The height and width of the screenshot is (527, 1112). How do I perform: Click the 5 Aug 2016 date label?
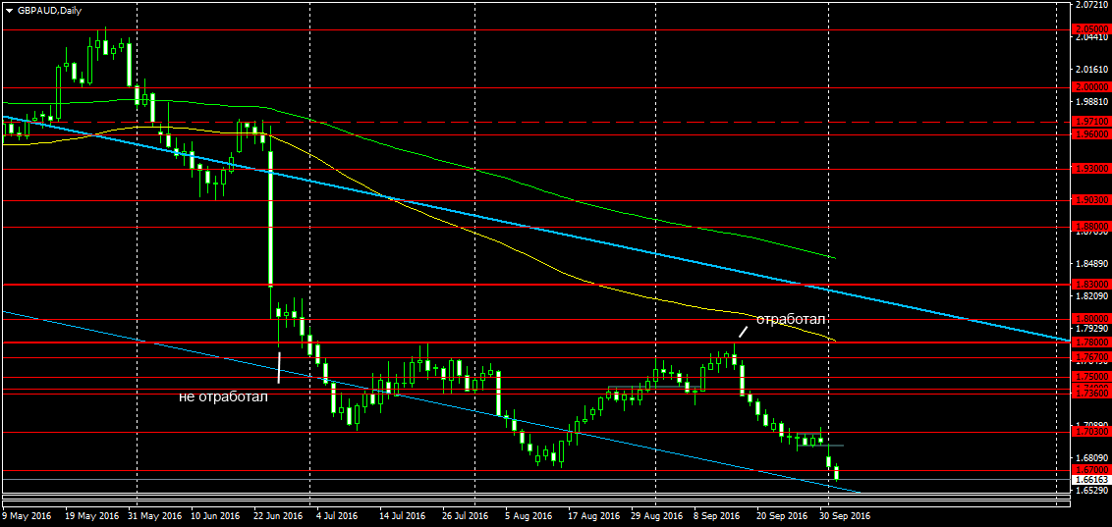click(528, 516)
